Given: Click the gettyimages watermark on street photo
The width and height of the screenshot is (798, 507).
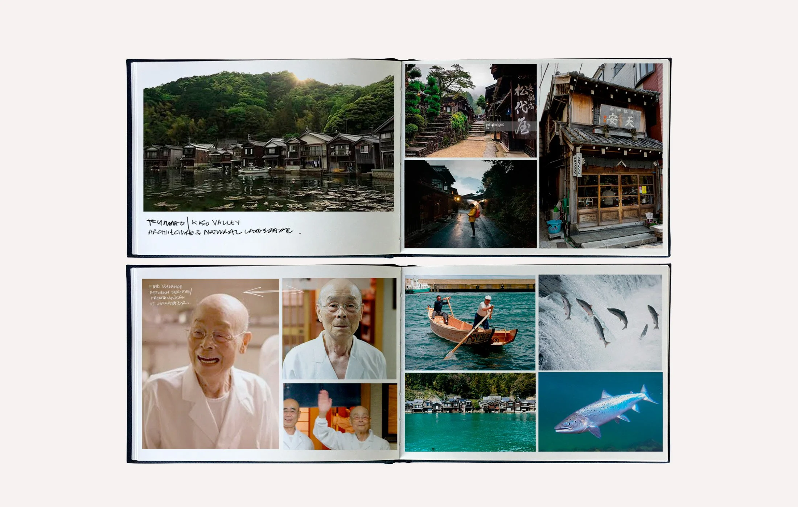Looking at the screenshot, I should pyautogui.click(x=494, y=125).
